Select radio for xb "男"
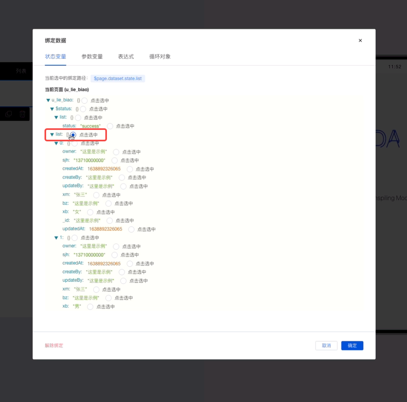 [90, 307]
